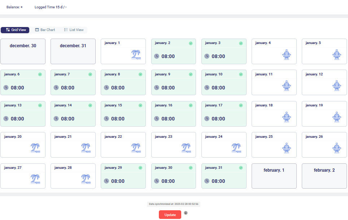The width and height of the screenshot is (348, 220).
Task: Open the December 30 day card
Action: point(23,51)
